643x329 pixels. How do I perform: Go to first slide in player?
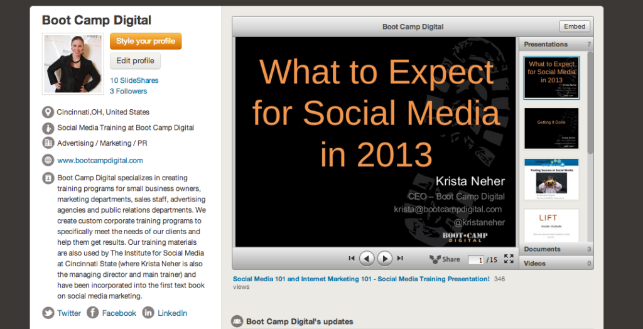tap(352, 258)
